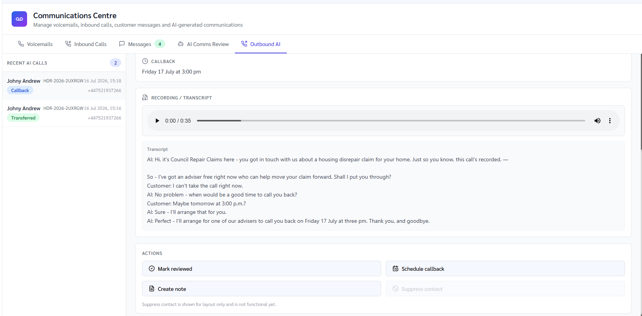This screenshot has width=642, height=316.
Task: Switch to the Inbound Calls tab
Action: click(86, 44)
